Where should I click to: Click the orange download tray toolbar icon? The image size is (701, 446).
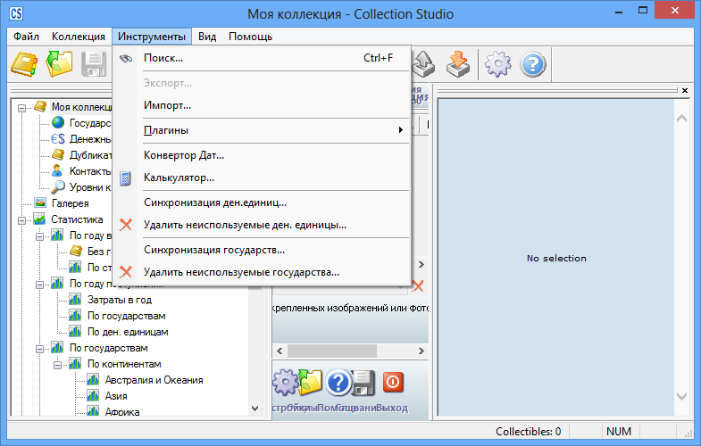tap(458, 64)
